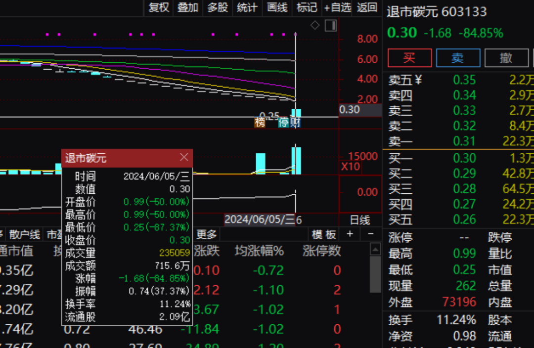Image resolution: width=534 pixels, height=348 pixels.
Task: Select the 涨停数 column header
Action: [x=323, y=251]
